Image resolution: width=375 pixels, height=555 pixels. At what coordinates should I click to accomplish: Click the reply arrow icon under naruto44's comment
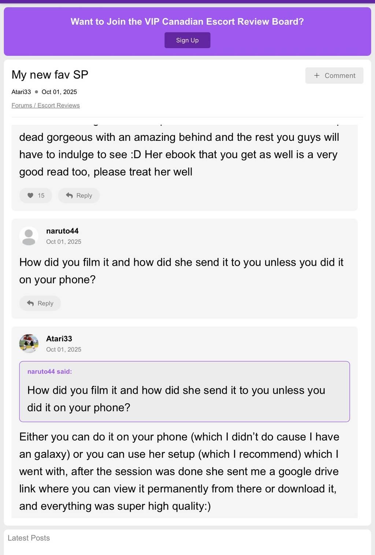[30, 303]
